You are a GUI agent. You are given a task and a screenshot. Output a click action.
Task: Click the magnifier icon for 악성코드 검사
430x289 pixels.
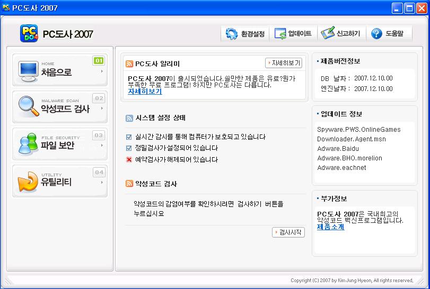pyautogui.click(x=29, y=106)
